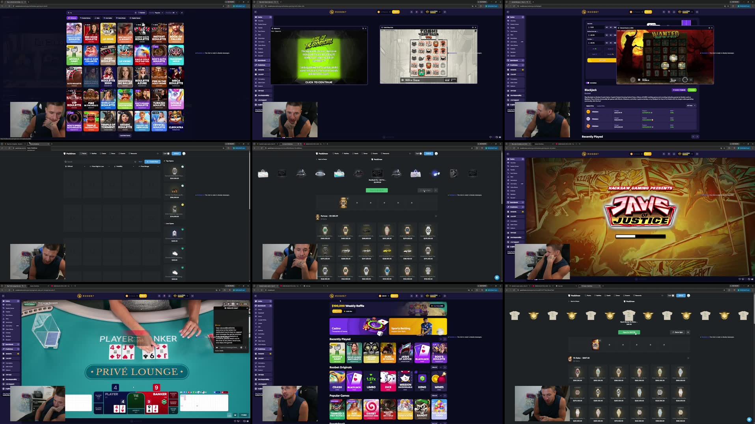Screen dimensions: 755x424
Task: Go to next Recently Played in Blackjack window
Action: coord(697,136)
